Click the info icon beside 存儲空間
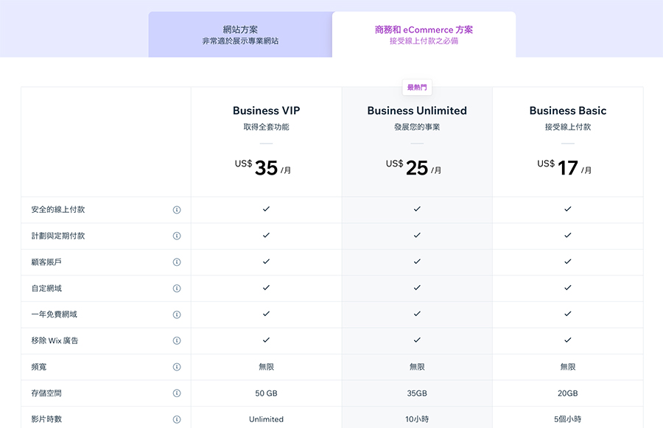This screenshot has width=663, height=428. [177, 393]
